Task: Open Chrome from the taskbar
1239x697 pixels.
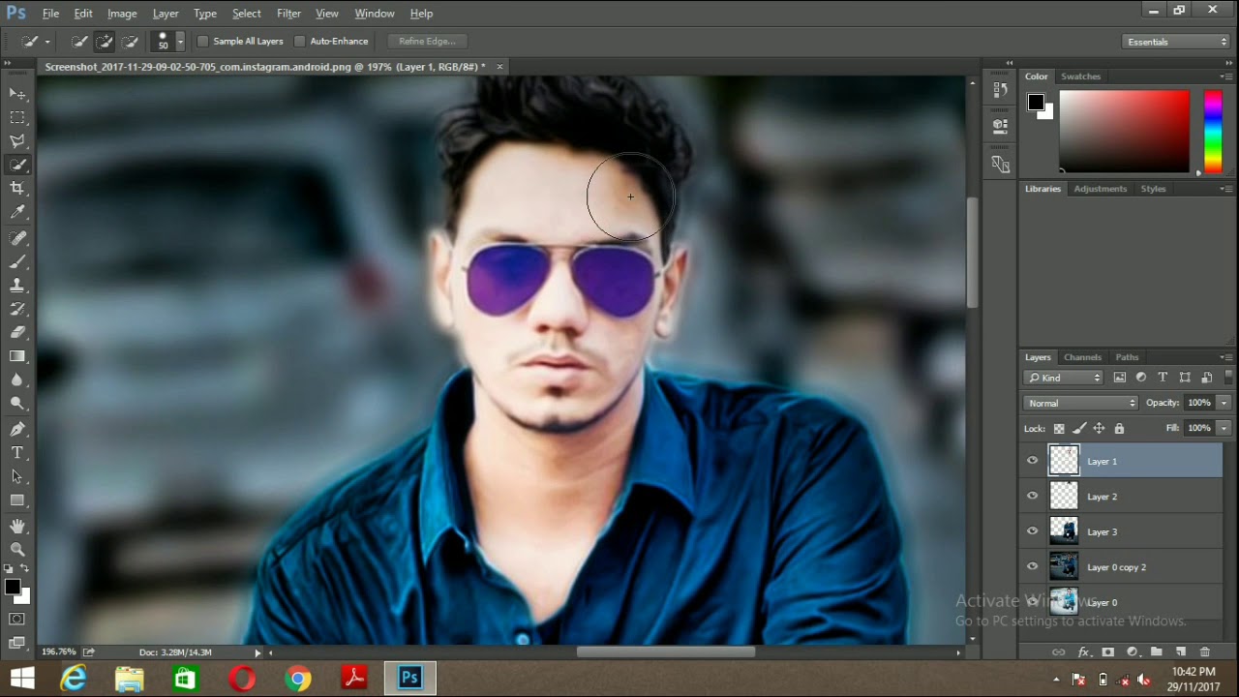Action: (x=298, y=679)
